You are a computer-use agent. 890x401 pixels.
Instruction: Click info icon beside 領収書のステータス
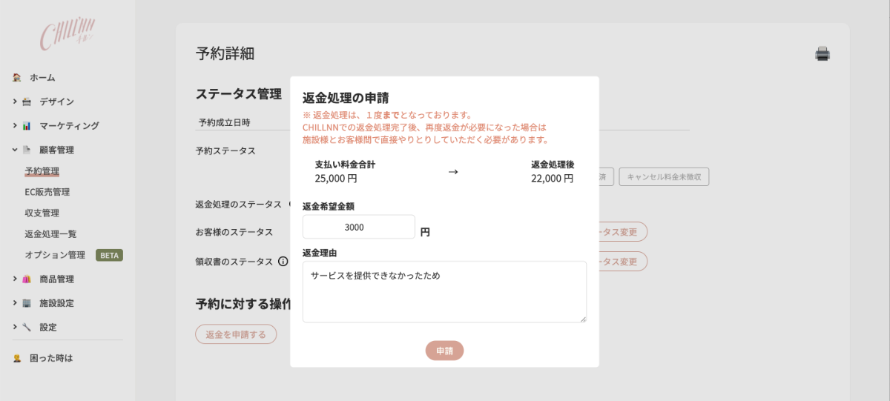tap(283, 262)
